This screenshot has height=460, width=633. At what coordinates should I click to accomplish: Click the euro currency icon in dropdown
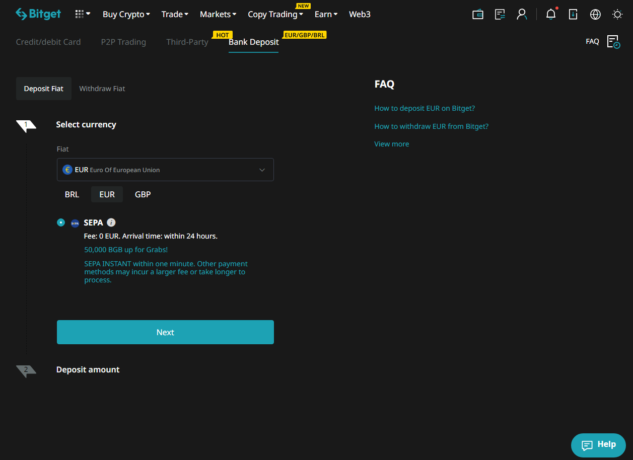[67, 170]
